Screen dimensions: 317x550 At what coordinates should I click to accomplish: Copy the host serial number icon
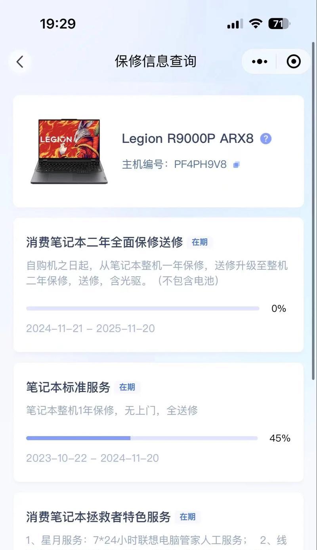click(236, 165)
